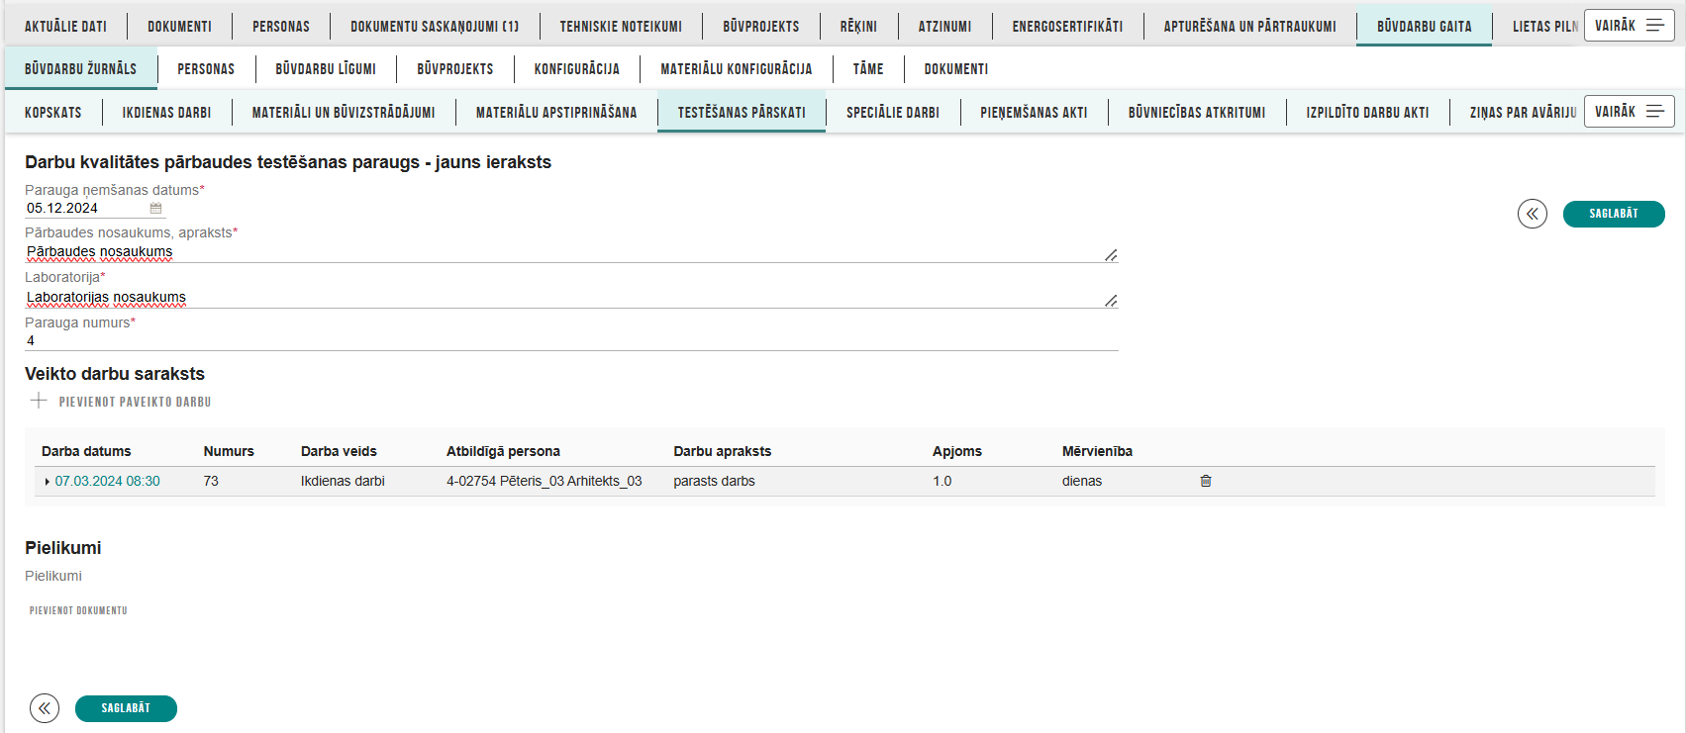The image size is (1686, 733).
Task: Go to Būvniecības atkritumi tab
Action: tap(1197, 113)
